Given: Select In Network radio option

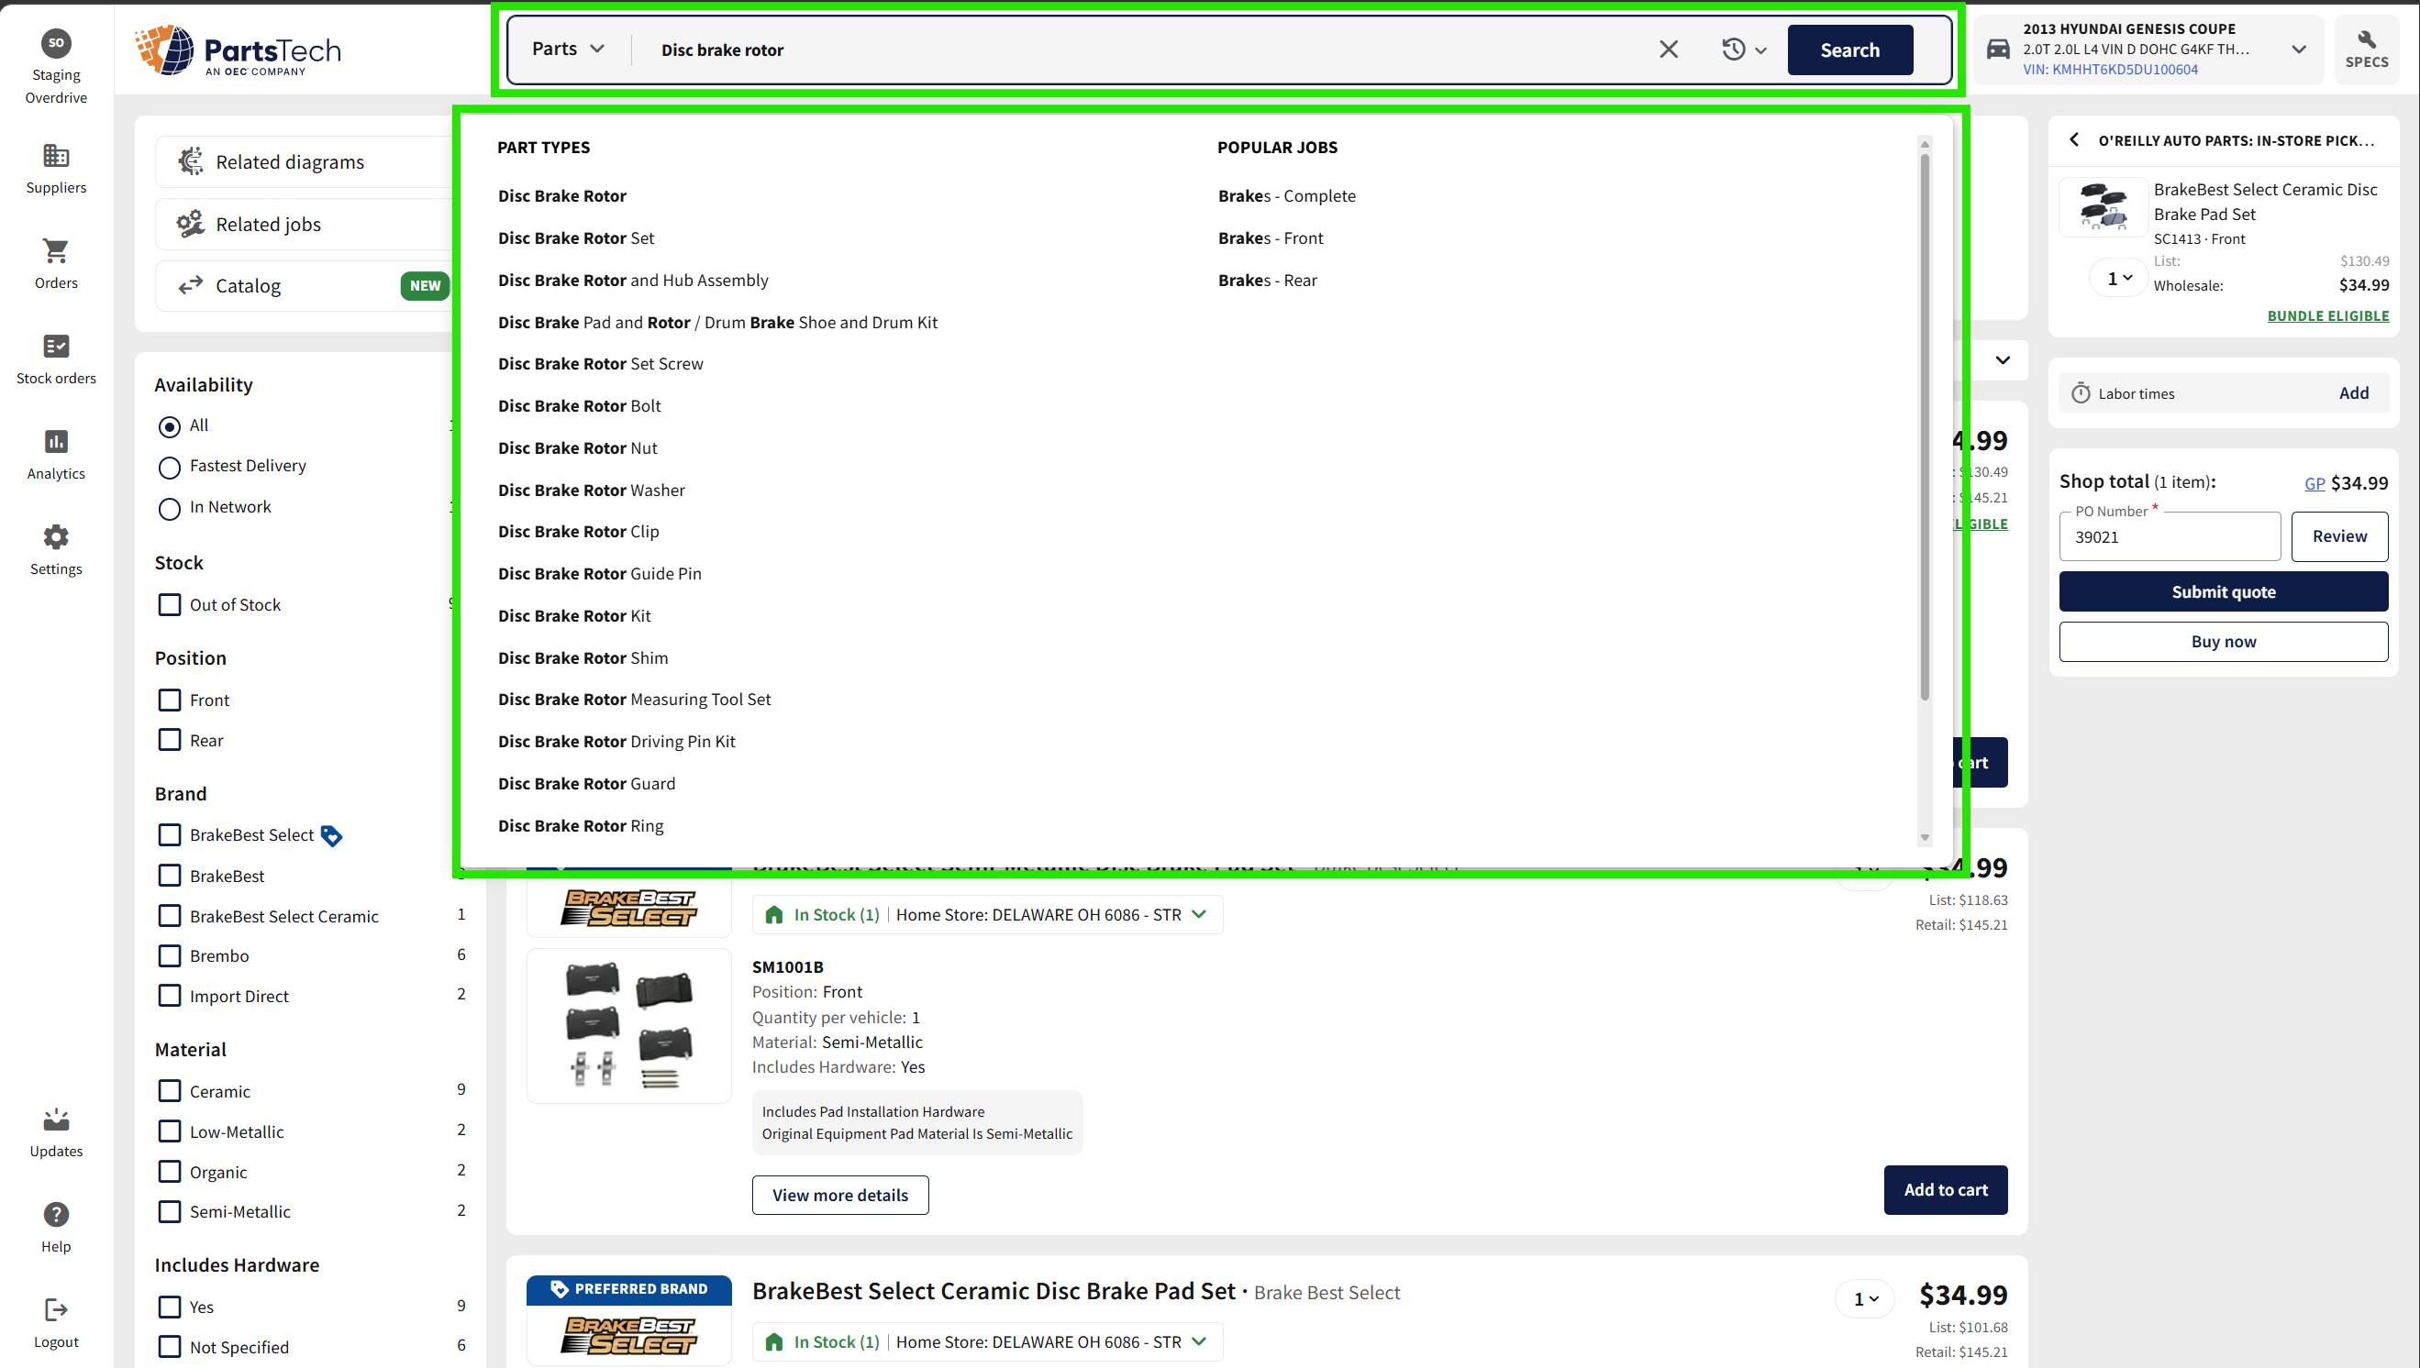Looking at the screenshot, I should [169, 508].
